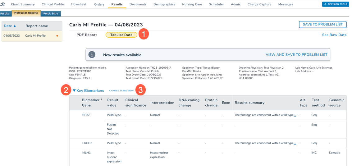Expand truncated ERBB2 results summary ellipsis
The height and width of the screenshot is (166, 352).
[295, 143]
